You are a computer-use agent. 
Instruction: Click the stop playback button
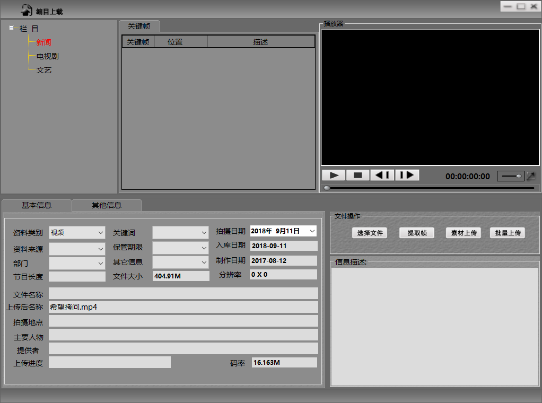pyautogui.click(x=358, y=176)
